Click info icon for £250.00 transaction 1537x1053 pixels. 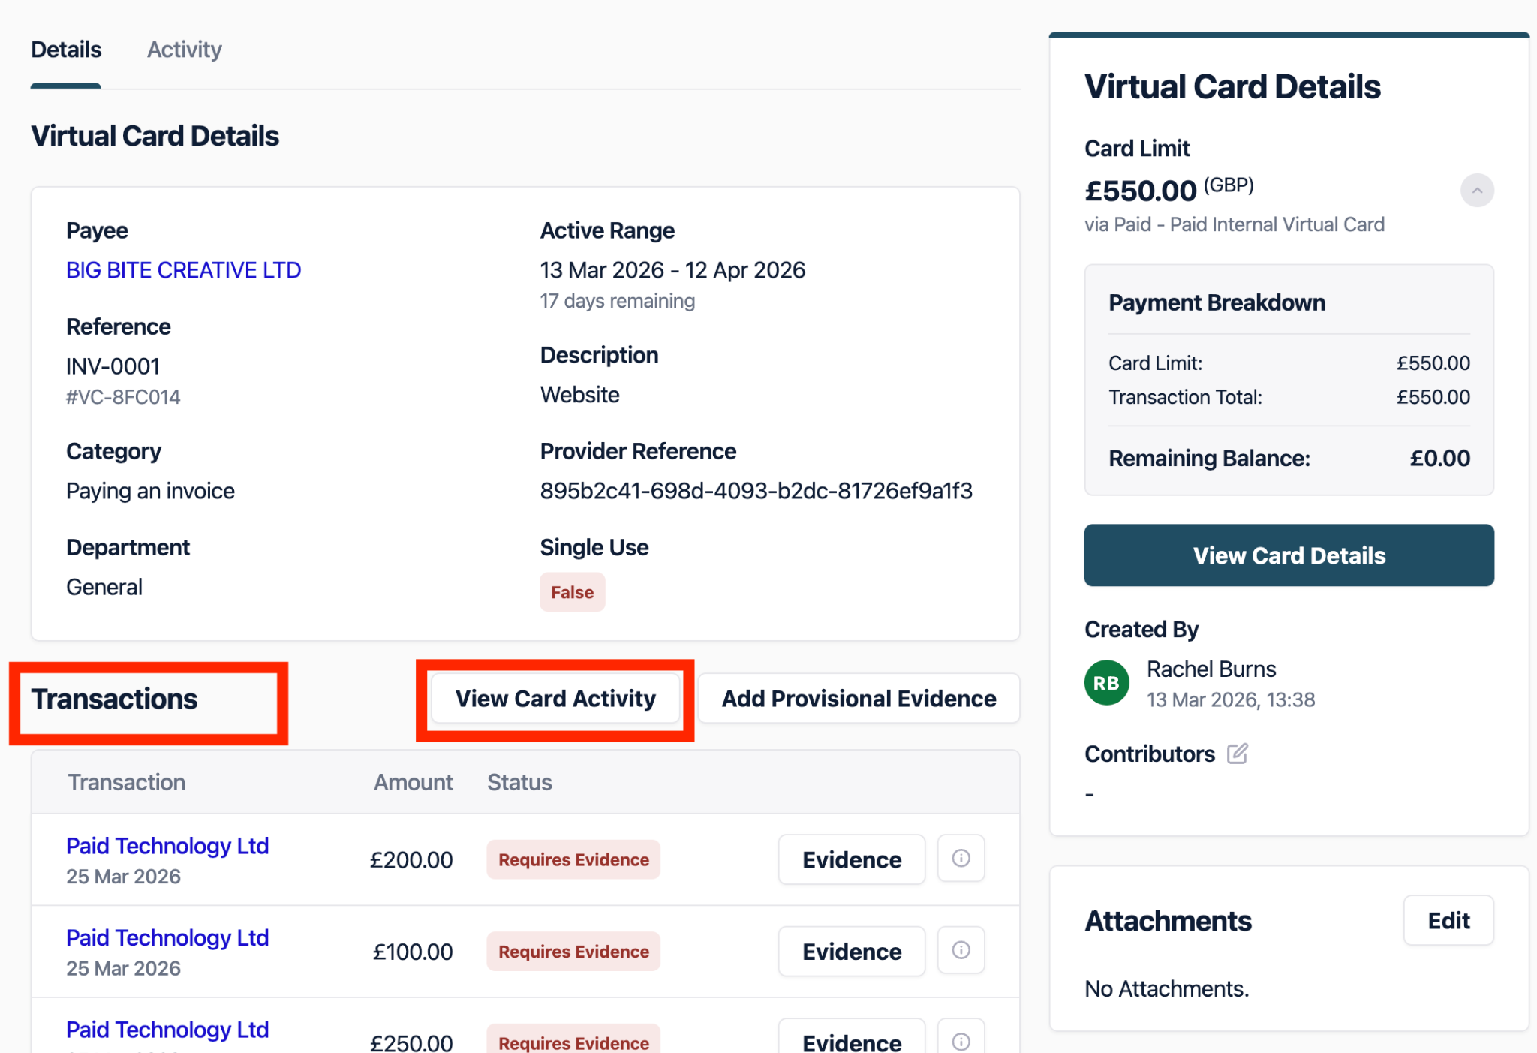tap(961, 1041)
